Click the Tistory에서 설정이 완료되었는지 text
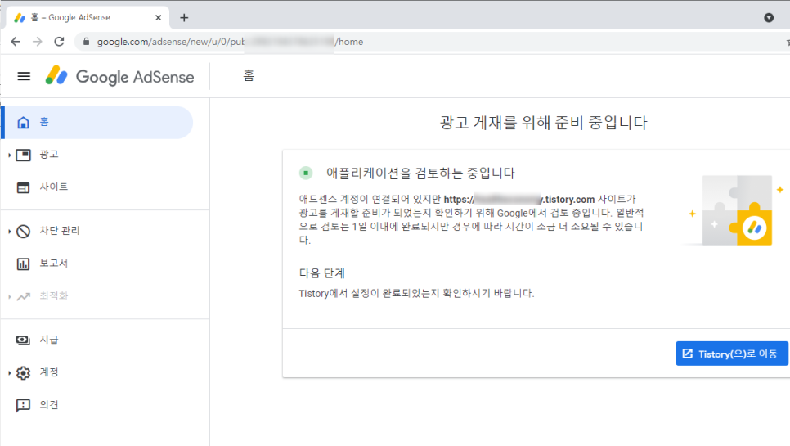This screenshot has width=790, height=446. [x=416, y=293]
